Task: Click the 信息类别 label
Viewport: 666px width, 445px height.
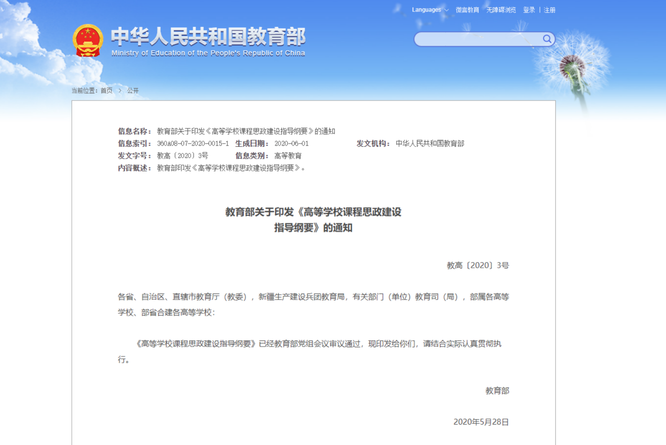Action: 252,155
